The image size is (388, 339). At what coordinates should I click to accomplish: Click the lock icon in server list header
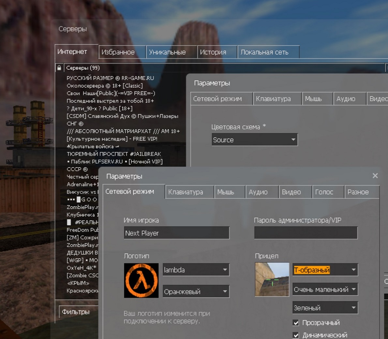click(x=59, y=68)
